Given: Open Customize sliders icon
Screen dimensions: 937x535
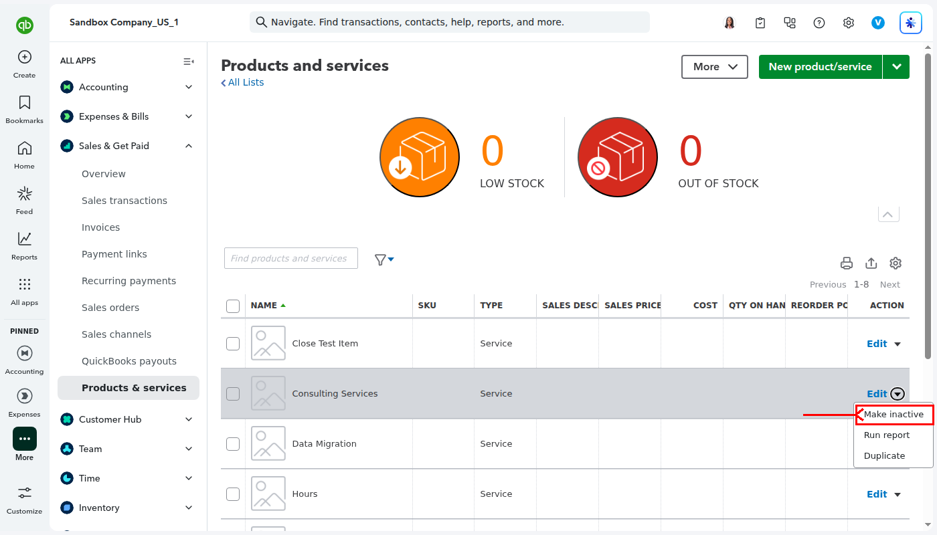Looking at the screenshot, I should point(25,493).
